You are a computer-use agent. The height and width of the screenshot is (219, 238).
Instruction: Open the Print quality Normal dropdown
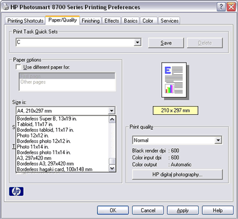pos(218,140)
